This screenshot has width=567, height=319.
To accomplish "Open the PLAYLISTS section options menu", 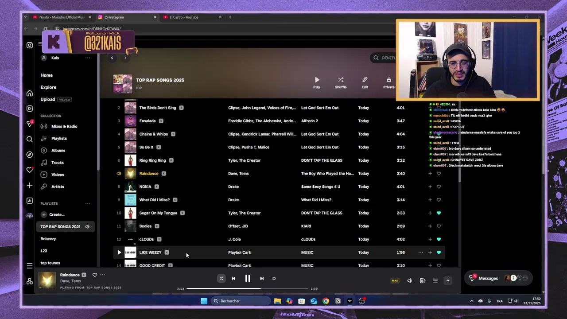I will coord(87,203).
